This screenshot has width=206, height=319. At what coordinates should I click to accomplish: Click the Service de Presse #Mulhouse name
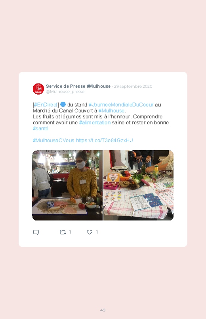click(x=78, y=86)
